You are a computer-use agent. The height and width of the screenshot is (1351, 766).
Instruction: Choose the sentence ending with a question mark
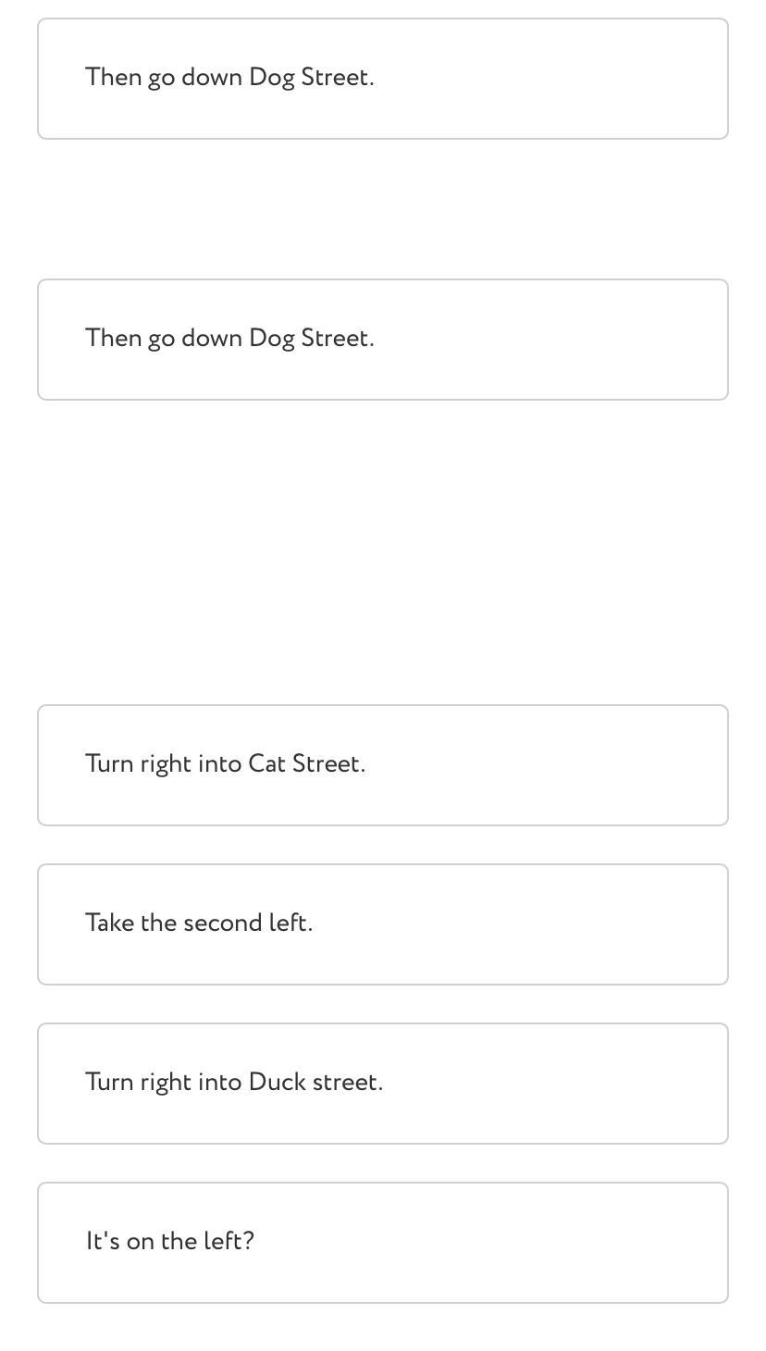pos(170,1242)
